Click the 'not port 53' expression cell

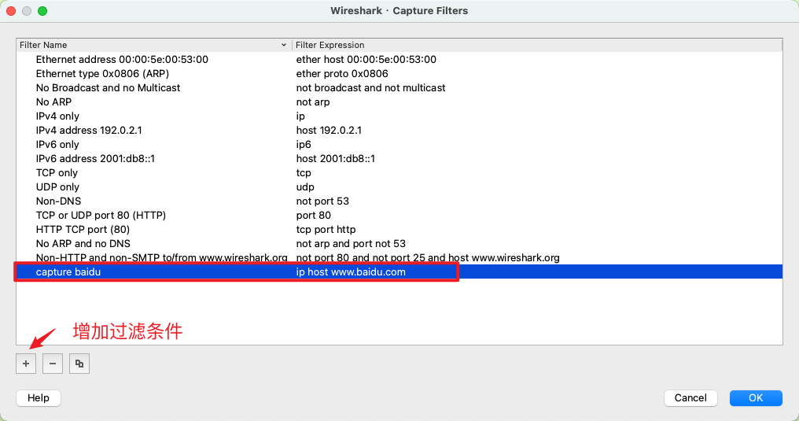pyautogui.click(x=322, y=201)
